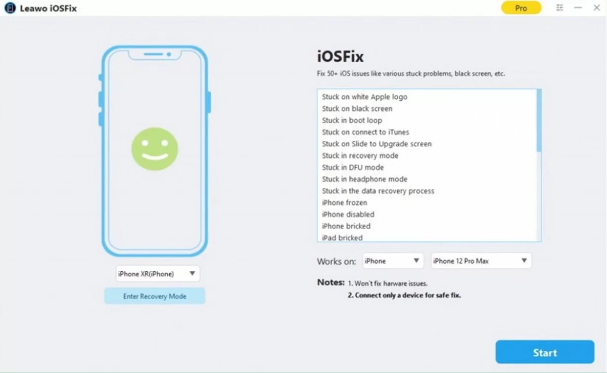Click the iOSFix heading icon area
The height and width of the screenshot is (373, 607).
[x=340, y=56]
